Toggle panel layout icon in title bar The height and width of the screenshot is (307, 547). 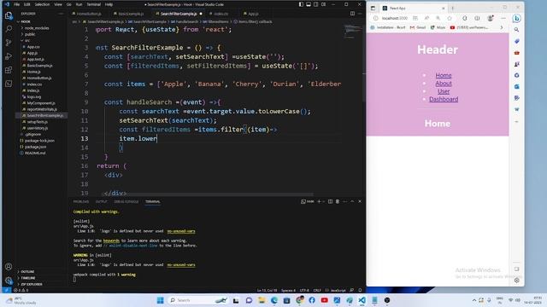[x=309, y=4]
